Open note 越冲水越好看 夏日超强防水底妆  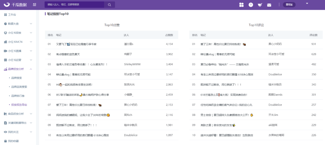(x=227, y=135)
